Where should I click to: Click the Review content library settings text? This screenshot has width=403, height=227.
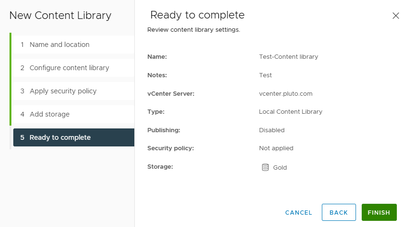pyautogui.click(x=194, y=30)
